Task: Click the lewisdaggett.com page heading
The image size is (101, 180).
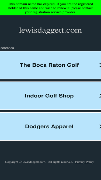Action: [50, 30]
